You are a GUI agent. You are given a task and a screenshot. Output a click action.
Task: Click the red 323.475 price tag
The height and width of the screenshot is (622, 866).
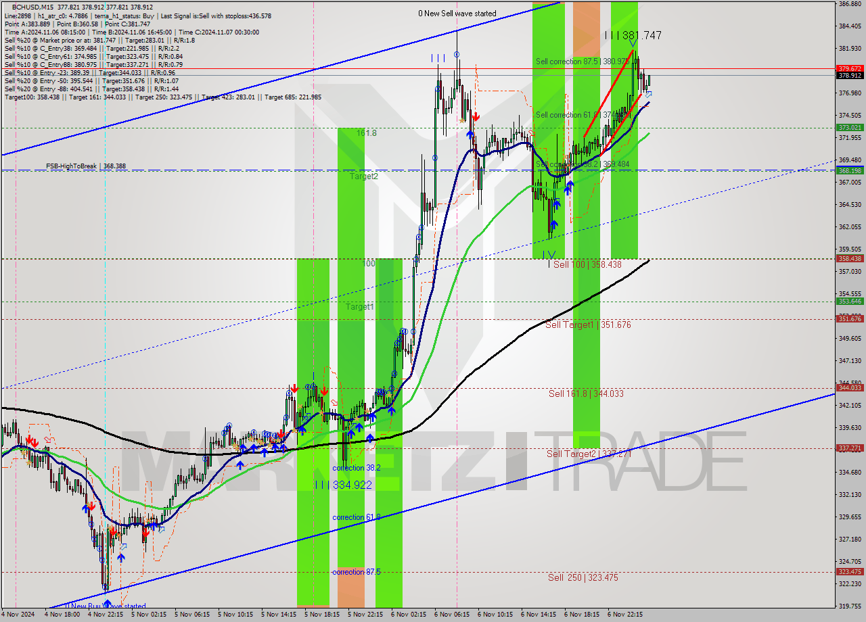click(x=850, y=571)
